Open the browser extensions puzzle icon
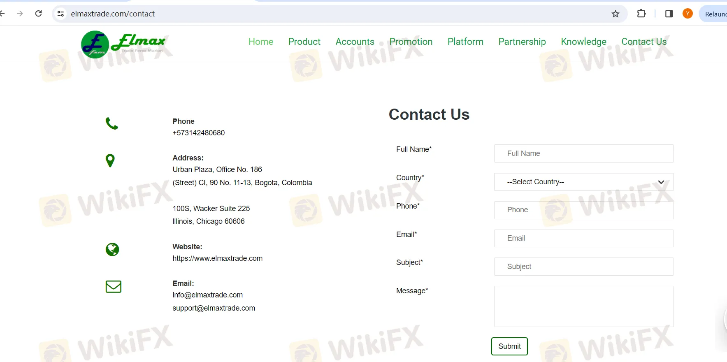This screenshot has width=727, height=362. pyautogui.click(x=641, y=14)
